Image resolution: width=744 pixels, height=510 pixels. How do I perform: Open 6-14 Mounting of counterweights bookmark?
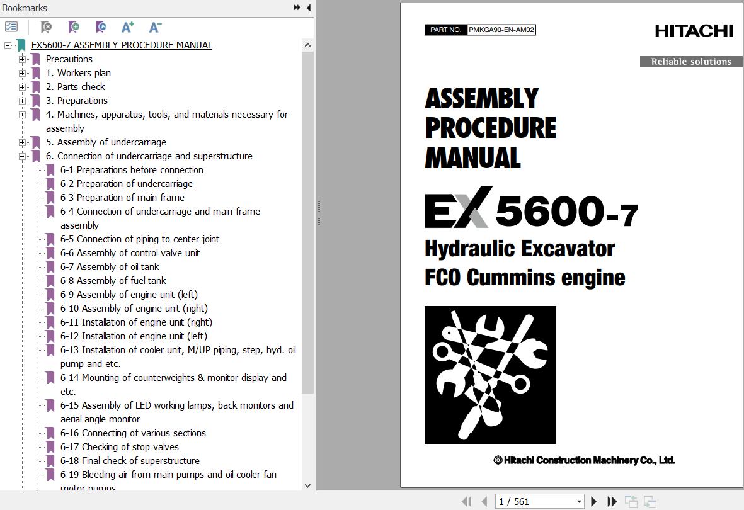(173, 384)
